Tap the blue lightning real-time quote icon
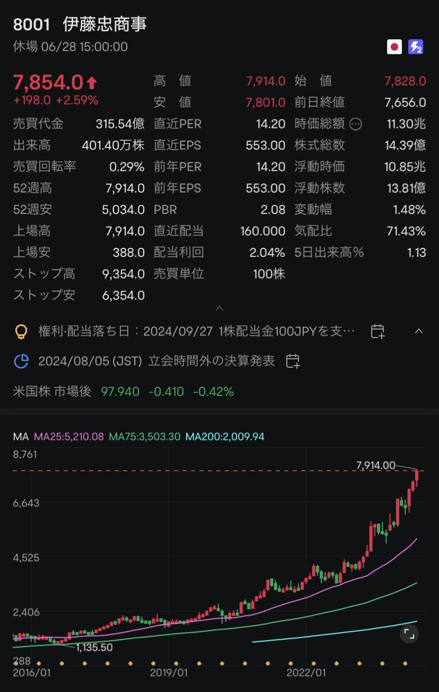439x692 pixels. (416, 47)
